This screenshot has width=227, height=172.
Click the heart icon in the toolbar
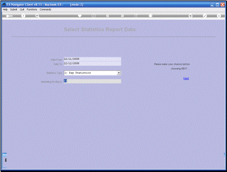80,16
